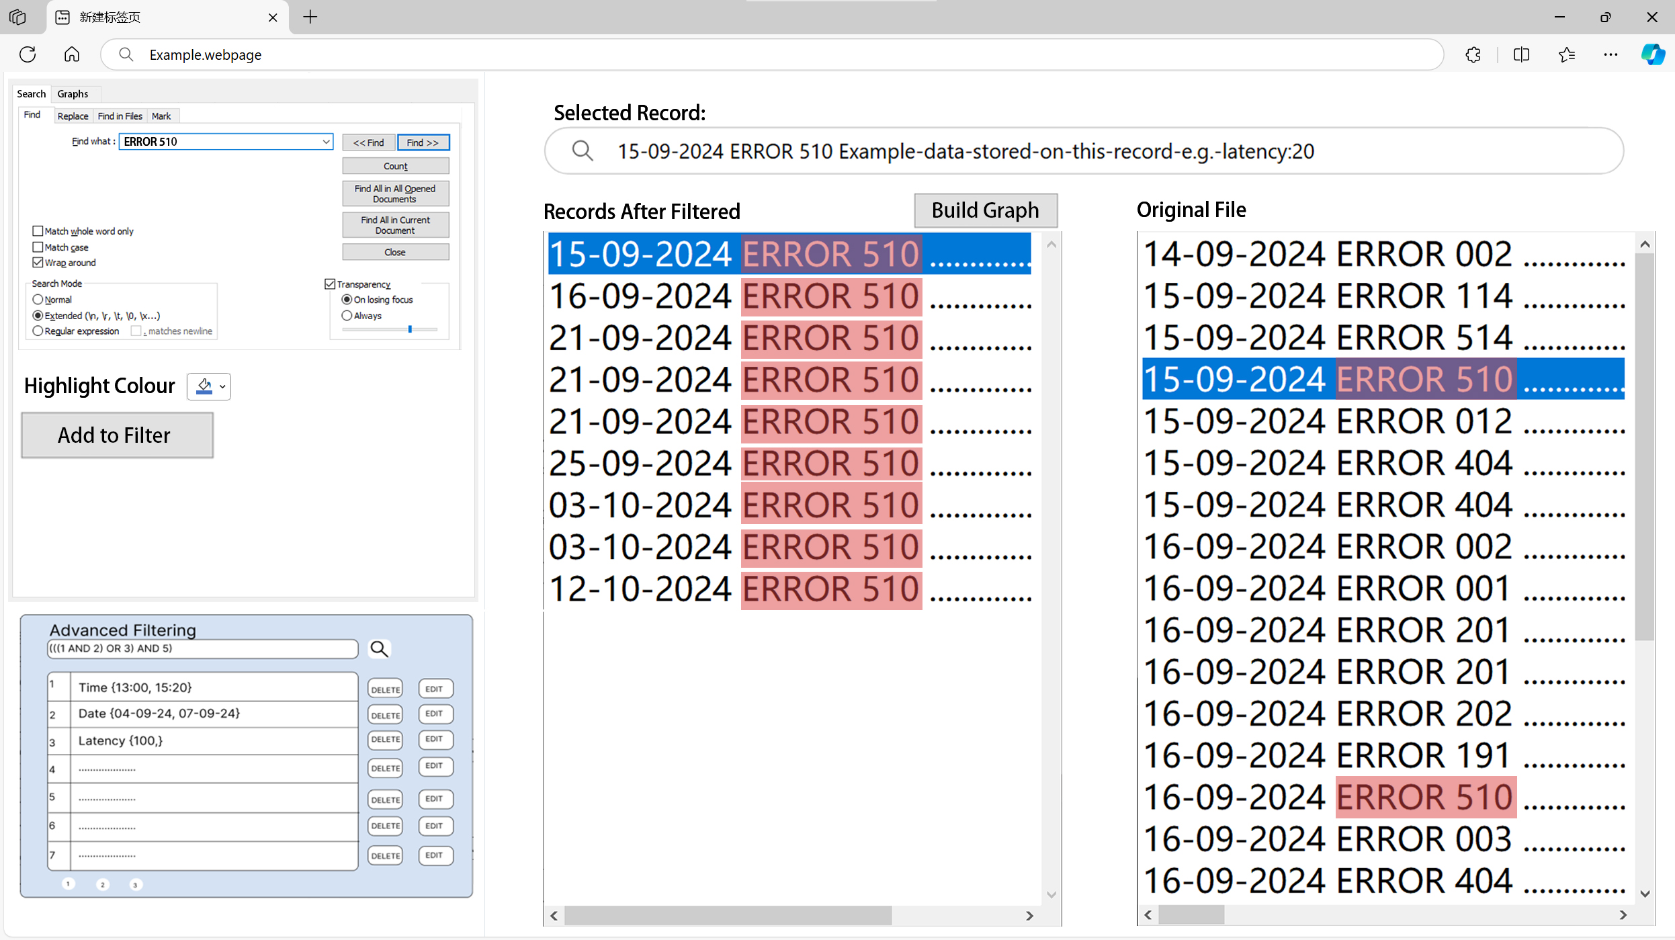Click the << Find button
Screen dimensions: 1675x940
tap(368, 142)
